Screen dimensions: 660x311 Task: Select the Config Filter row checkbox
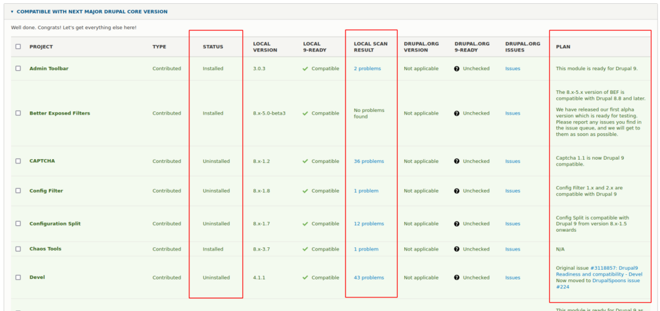[x=18, y=191]
